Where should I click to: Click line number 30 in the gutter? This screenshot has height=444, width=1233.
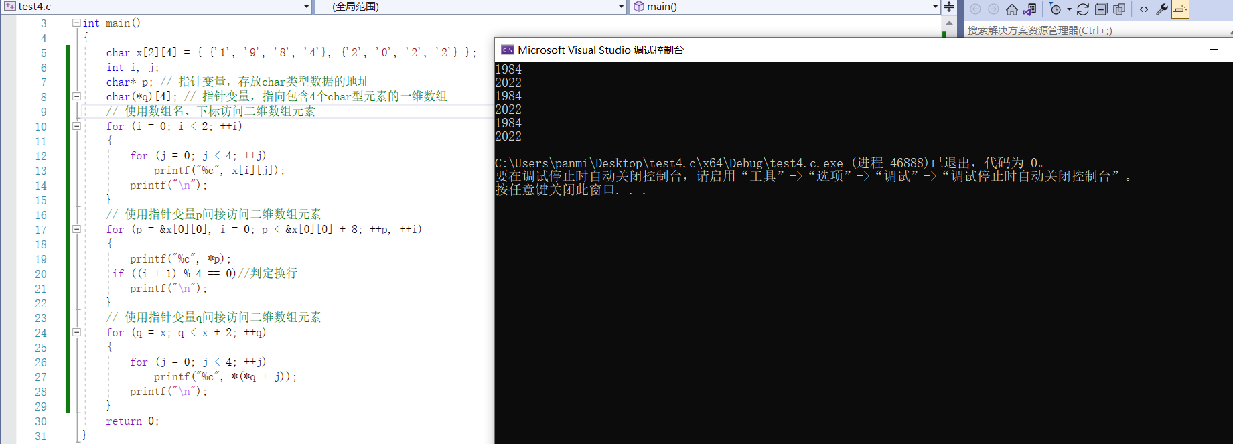click(x=41, y=422)
